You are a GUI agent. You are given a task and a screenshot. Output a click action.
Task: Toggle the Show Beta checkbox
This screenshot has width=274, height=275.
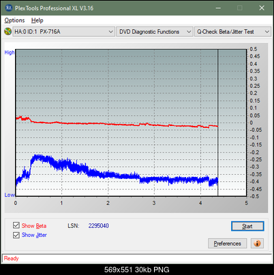coord(16,225)
